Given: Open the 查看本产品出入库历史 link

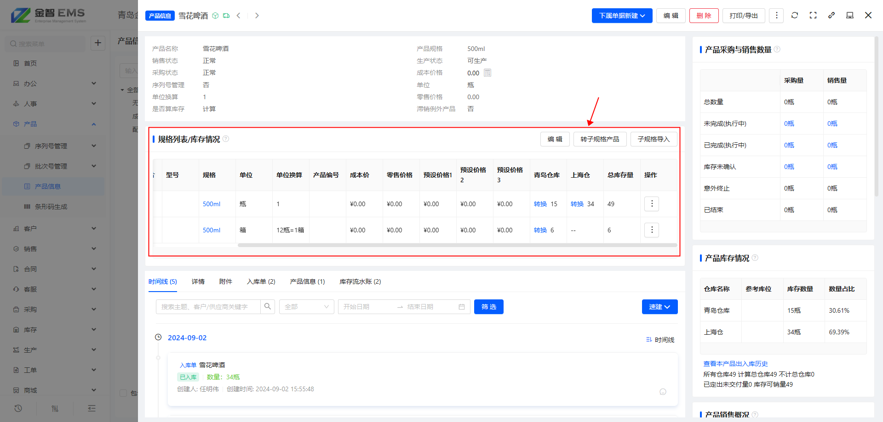Looking at the screenshot, I should pos(735,364).
